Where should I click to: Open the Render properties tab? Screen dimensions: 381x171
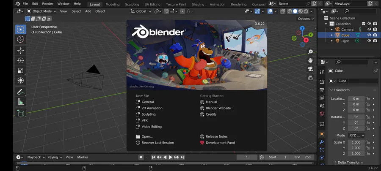coord(322,81)
